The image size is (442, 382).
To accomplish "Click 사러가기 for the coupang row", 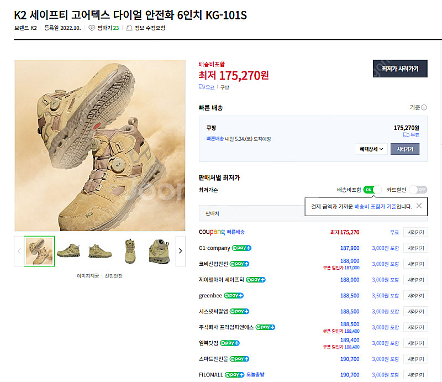I will point(415,232).
